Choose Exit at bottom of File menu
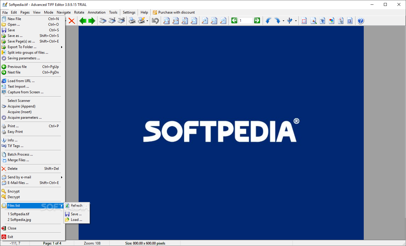Image resolution: width=406 pixels, height=246 pixels. (33, 237)
